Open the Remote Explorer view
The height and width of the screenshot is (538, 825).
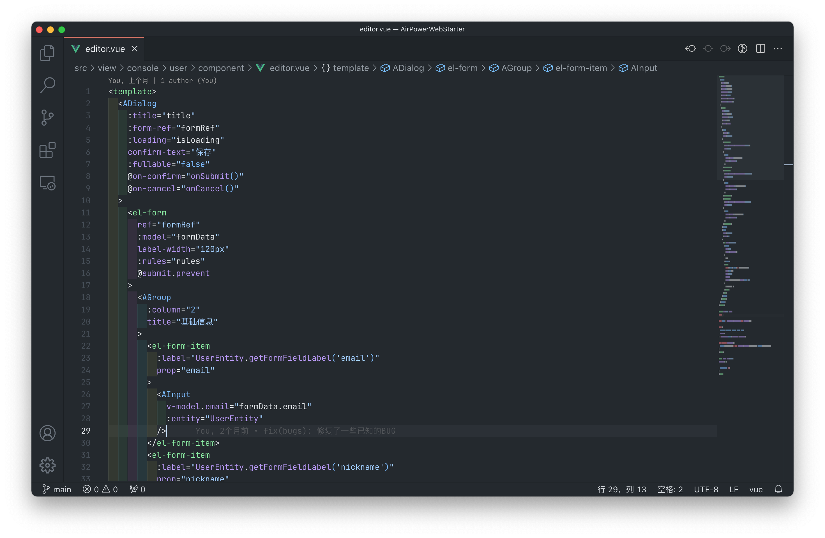click(x=47, y=183)
